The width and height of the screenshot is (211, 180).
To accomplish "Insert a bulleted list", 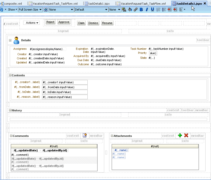I will point(164,10).
